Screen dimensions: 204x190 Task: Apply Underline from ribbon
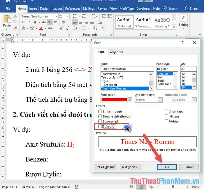[35, 22]
